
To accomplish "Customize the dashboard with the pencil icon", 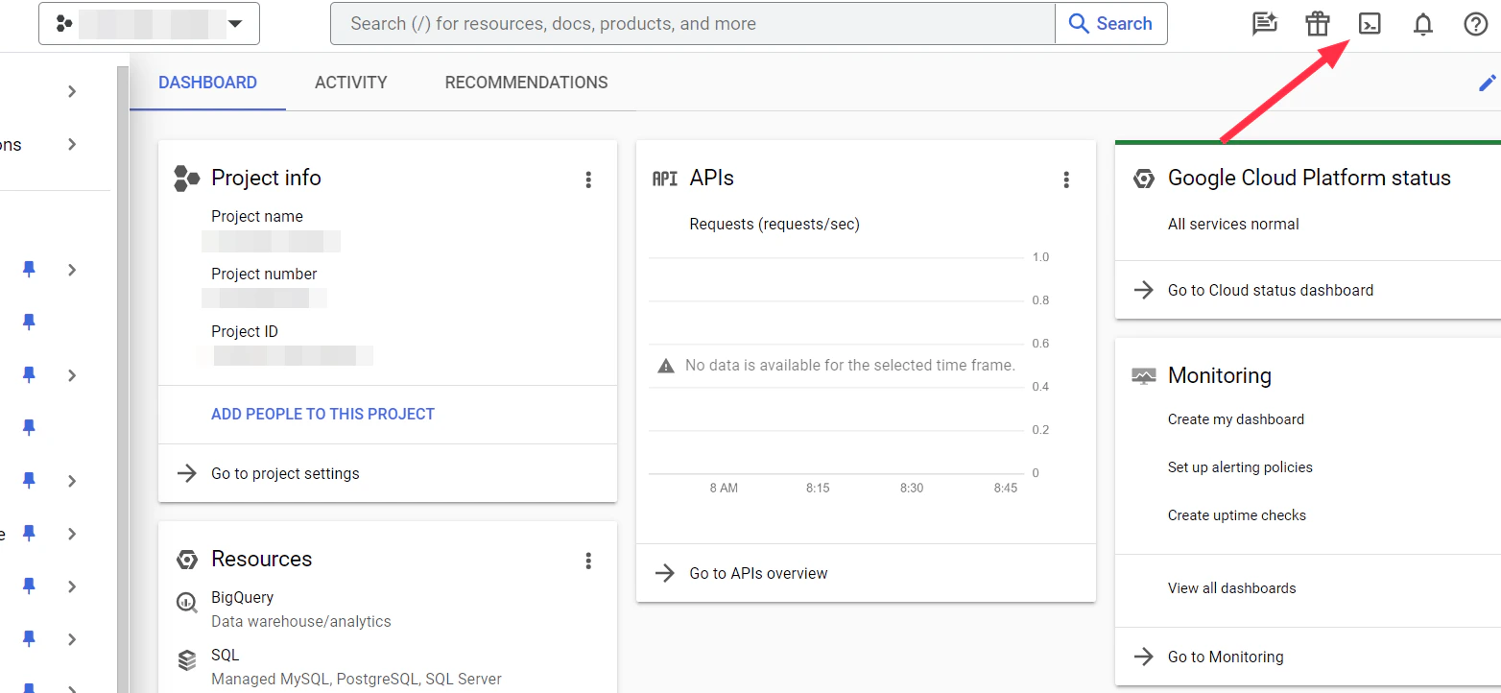I will click(1487, 83).
